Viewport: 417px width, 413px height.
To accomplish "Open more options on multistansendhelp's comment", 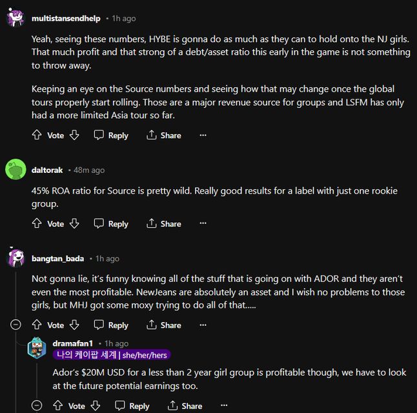I will coord(203,136).
